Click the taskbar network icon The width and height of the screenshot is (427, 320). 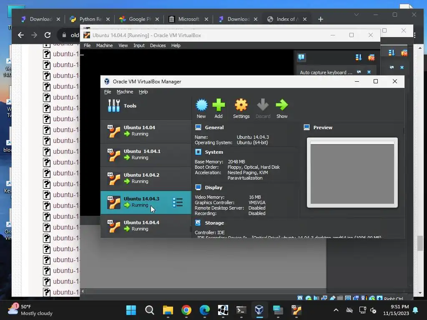click(362, 310)
